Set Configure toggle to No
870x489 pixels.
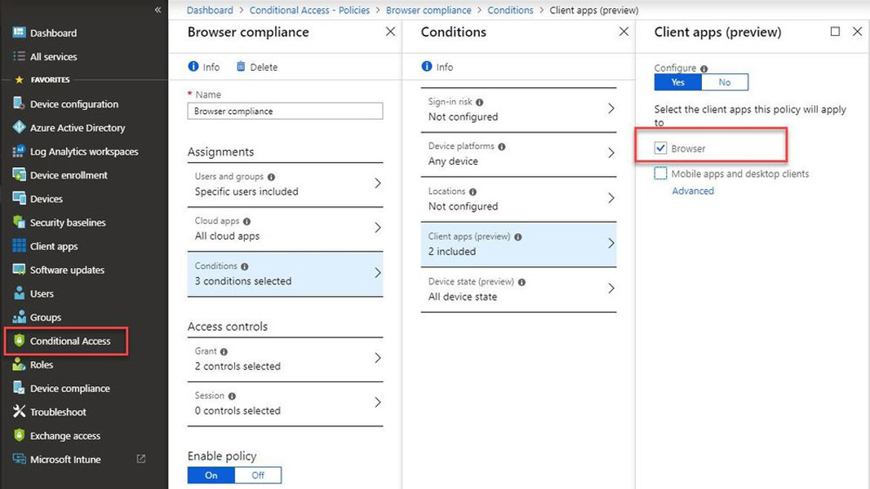(725, 82)
